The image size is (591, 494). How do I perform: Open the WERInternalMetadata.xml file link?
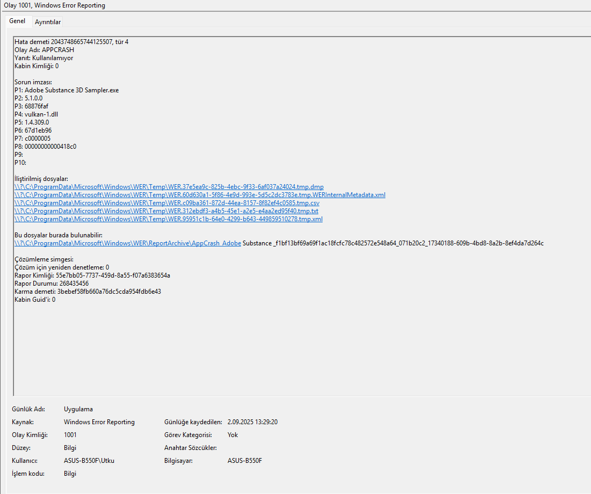tap(200, 195)
